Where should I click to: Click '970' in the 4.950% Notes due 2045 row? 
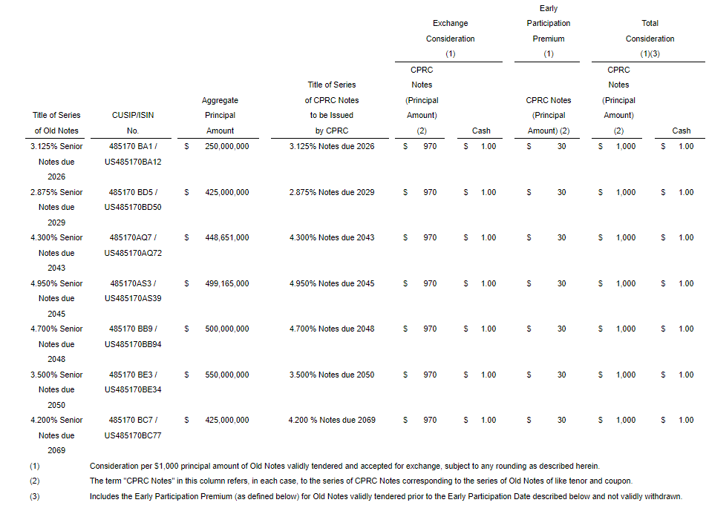pos(430,283)
